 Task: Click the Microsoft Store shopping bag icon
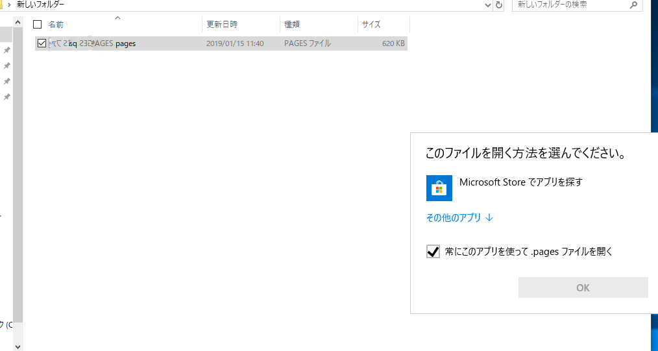[x=439, y=188]
